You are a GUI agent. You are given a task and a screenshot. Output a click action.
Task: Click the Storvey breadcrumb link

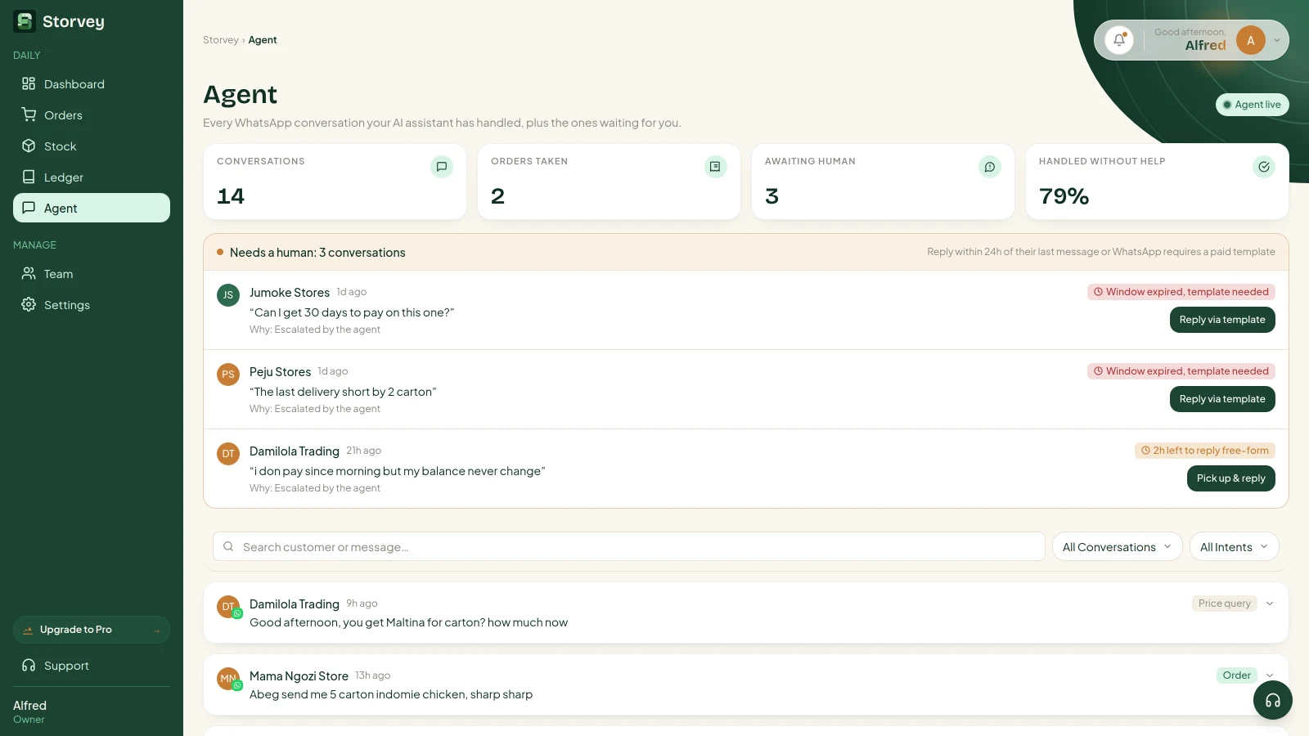click(x=221, y=40)
